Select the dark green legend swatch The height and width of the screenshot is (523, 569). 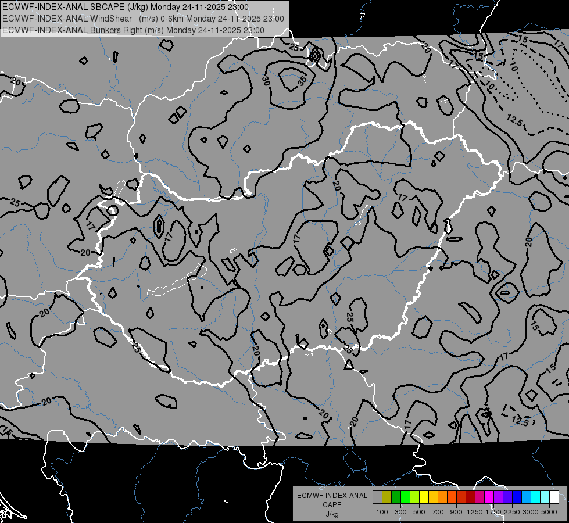coord(396,497)
